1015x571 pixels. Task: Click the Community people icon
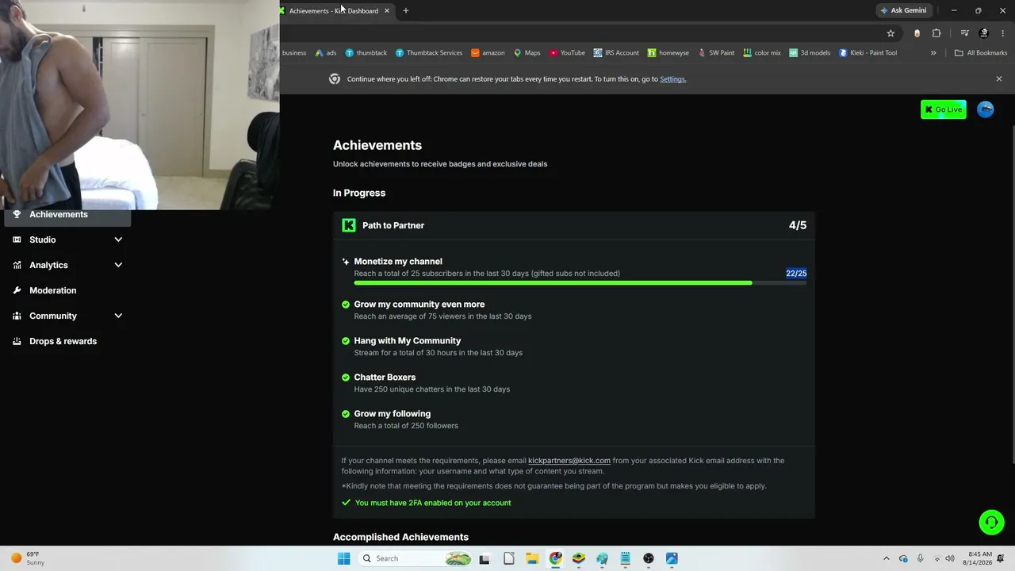click(x=17, y=316)
